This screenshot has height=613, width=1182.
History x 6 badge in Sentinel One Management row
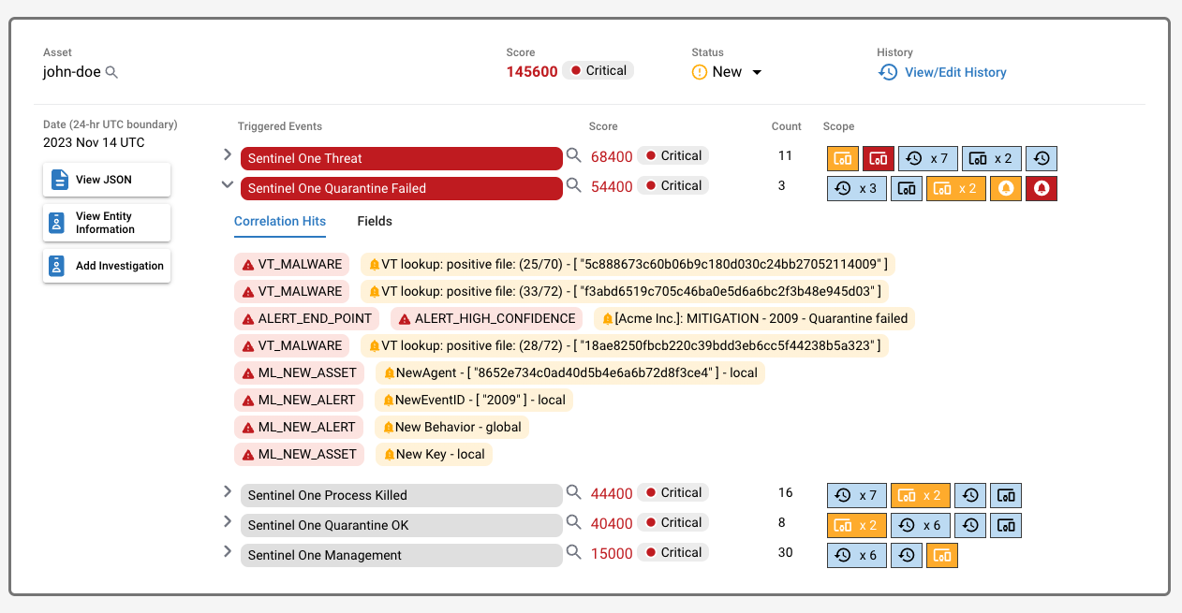[857, 555]
